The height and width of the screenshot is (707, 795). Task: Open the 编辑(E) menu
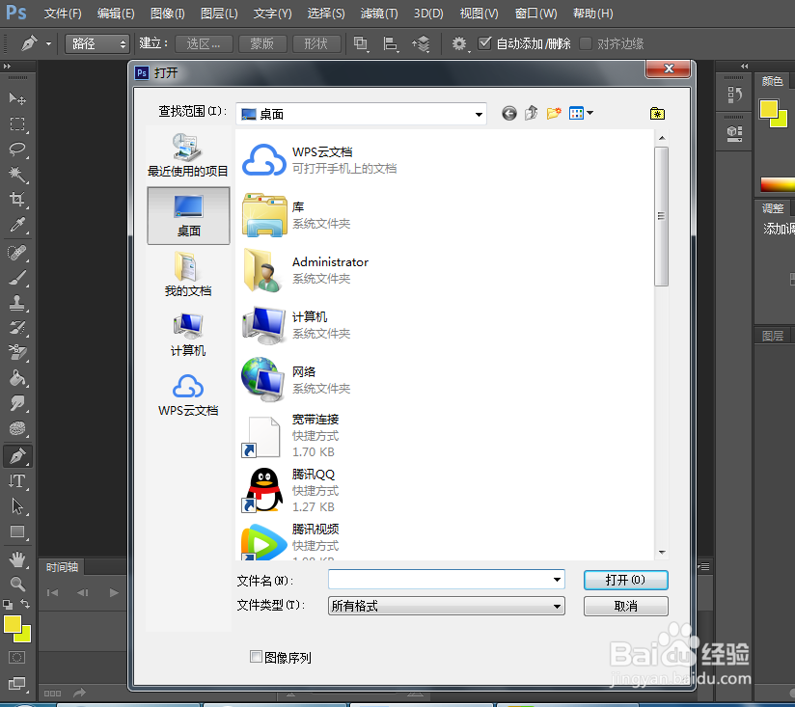(116, 14)
